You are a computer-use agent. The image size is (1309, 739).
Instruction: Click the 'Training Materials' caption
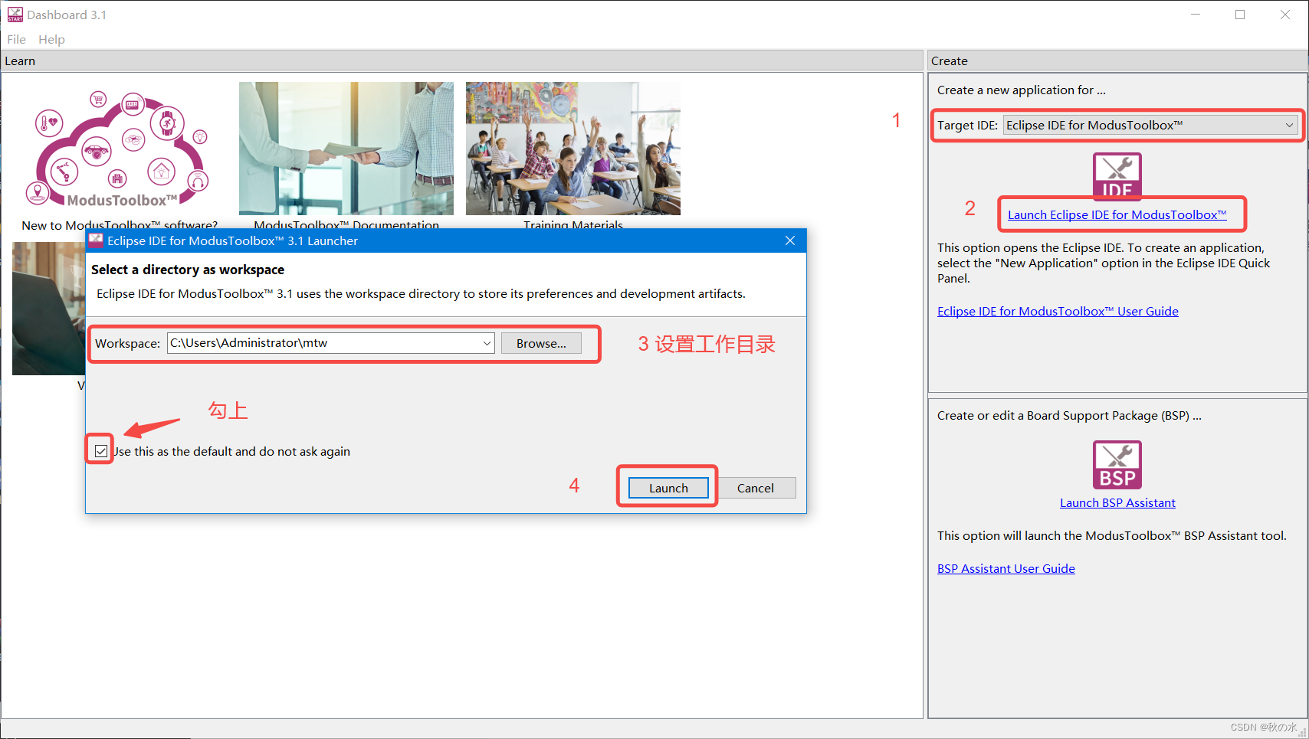pos(573,224)
